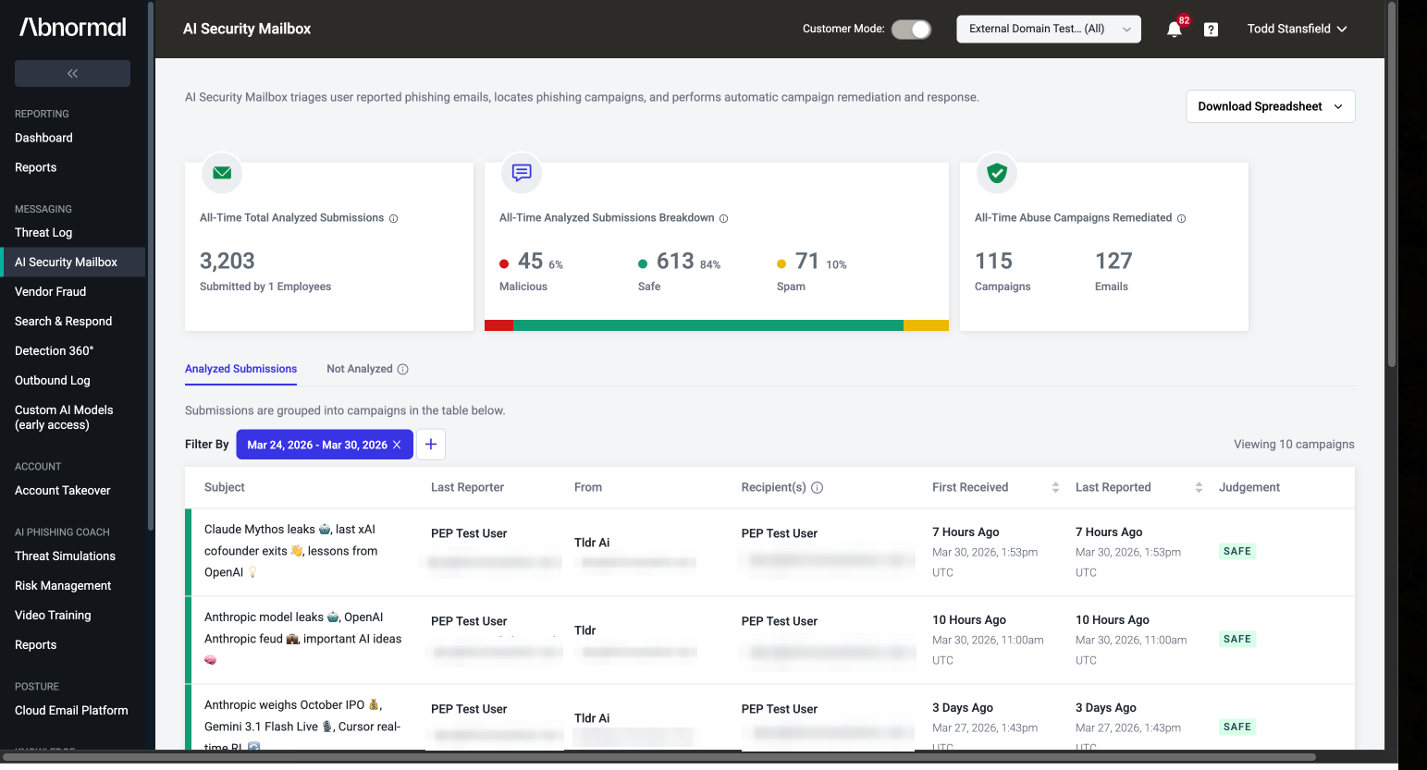Add a new filter with plus button
Image resolution: width=1427 pixels, height=770 pixels.
pos(431,445)
